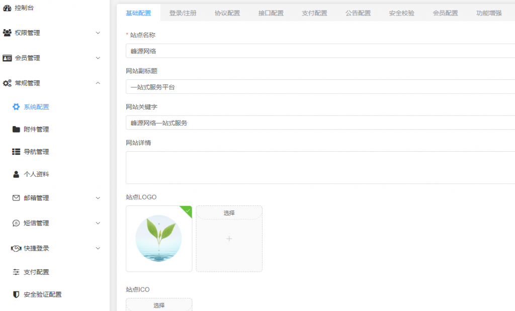Click the folder icon for 附件管理

[16, 129]
